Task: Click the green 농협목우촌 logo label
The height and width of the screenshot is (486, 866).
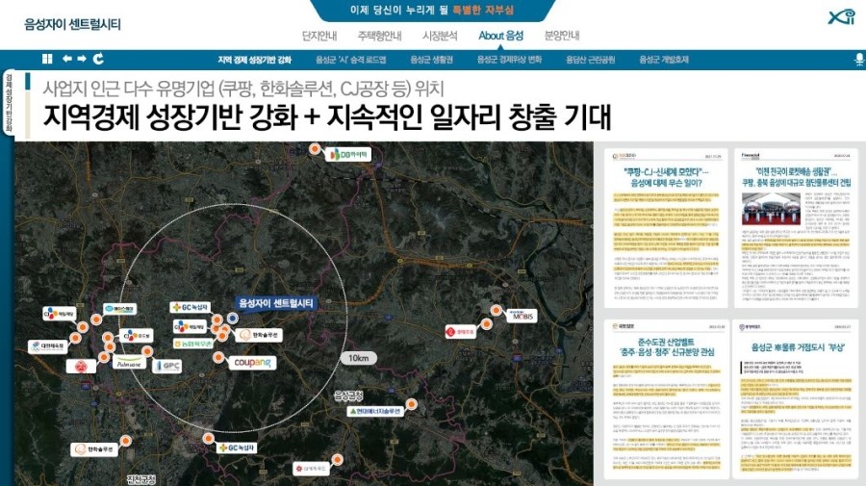Action: pyautogui.click(x=193, y=344)
